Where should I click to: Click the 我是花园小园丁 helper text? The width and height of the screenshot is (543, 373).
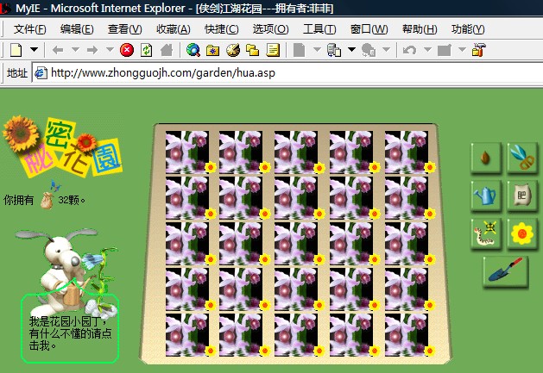[x=70, y=333]
